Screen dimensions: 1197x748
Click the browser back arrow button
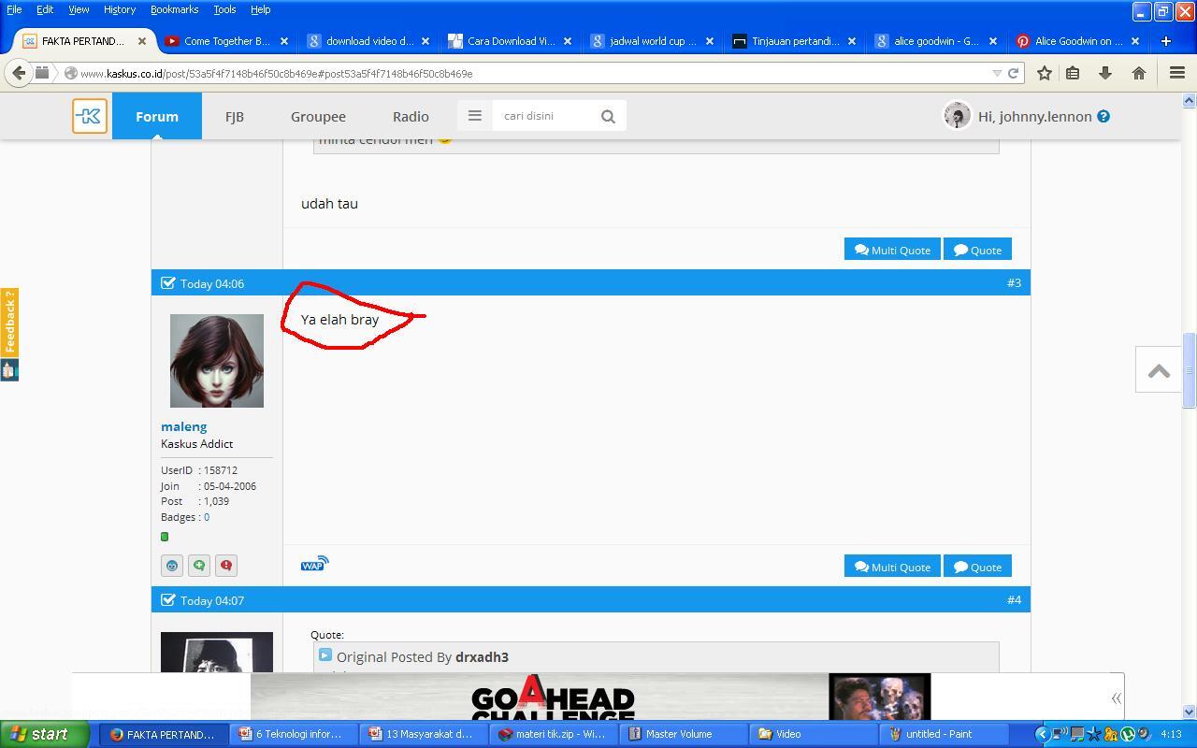(x=19, y=73)
